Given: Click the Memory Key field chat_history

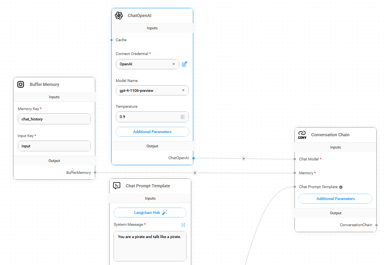Looking at the screenshot, I should 54,119.
